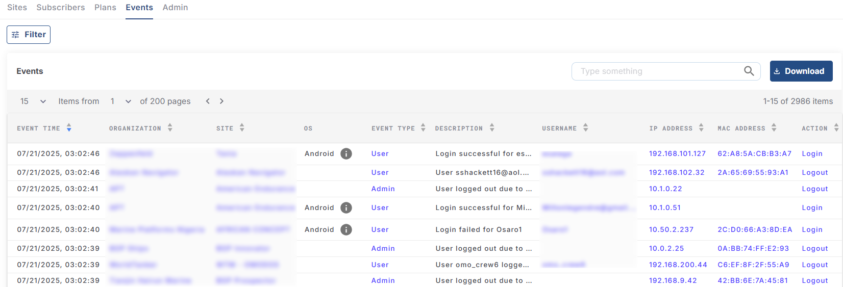Sort by MAC Address column icon
Viewport: 843px width, 287px height.
point(774,128)
